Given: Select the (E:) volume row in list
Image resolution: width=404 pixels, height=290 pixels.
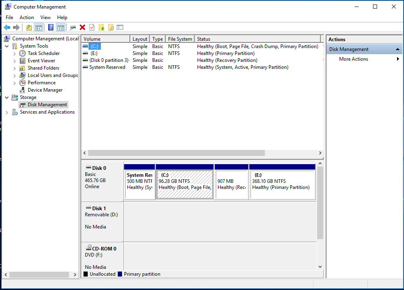Looking at the screenshot, I should pyautogui.click(x=202, y=53).
